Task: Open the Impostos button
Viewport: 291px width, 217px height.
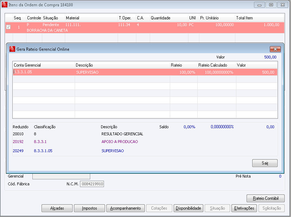Action: [89, 208]
